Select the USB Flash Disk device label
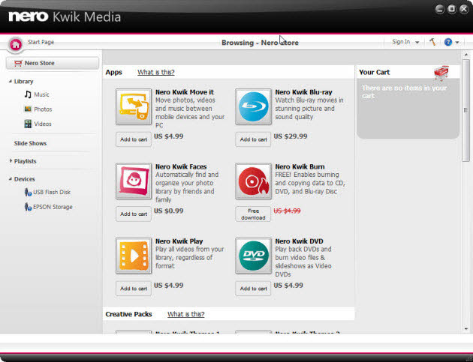473x362 pixels. tap(52, 192)
